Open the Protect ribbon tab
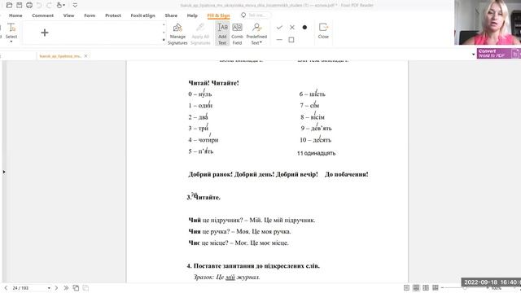The width and height of the screenshot is (521, 293). [113, 15]
